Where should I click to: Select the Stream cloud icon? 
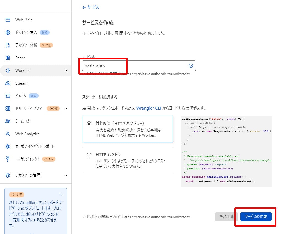pos(7,83)
